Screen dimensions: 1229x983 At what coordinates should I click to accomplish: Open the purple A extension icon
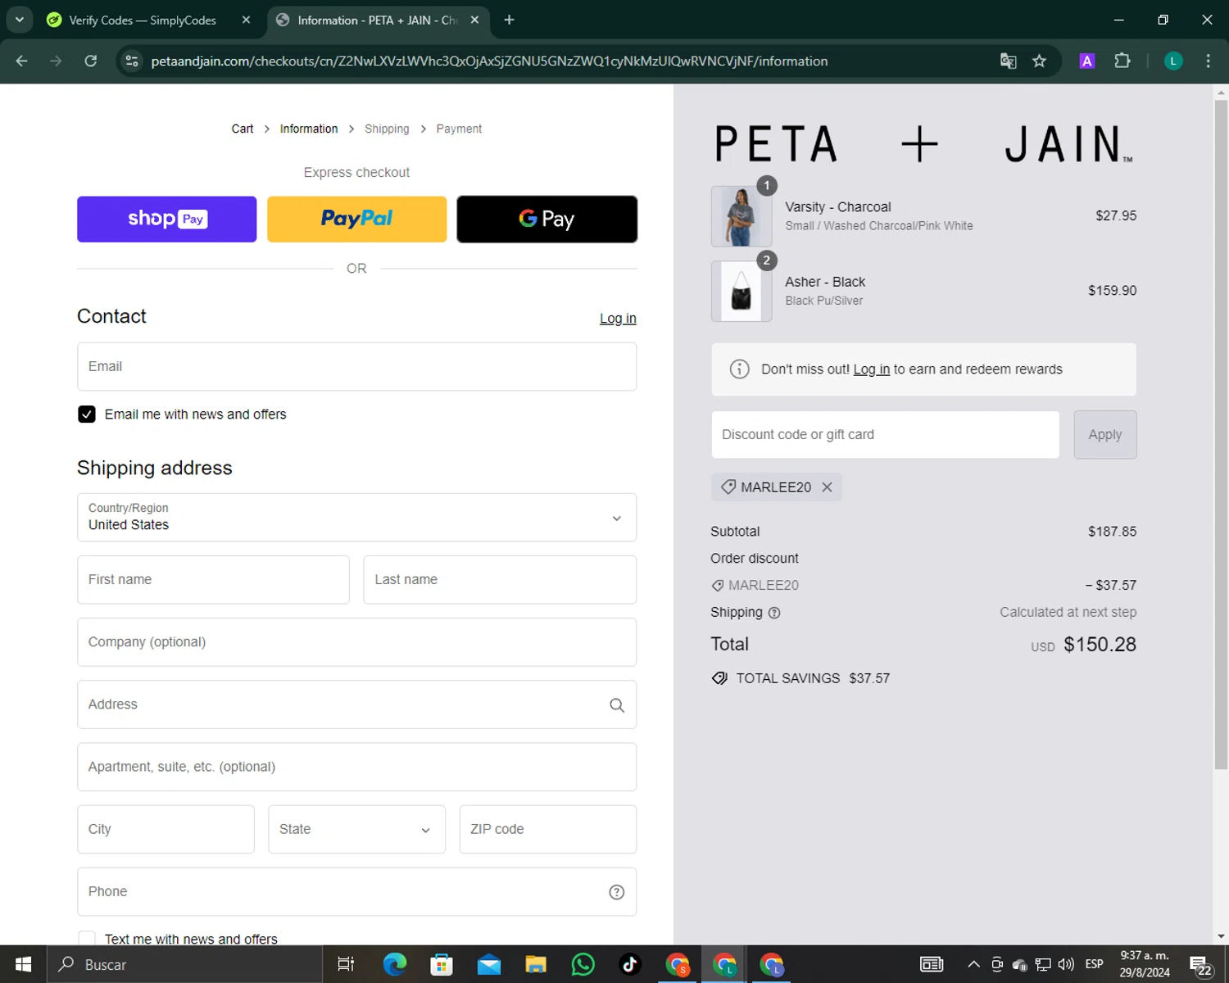[1087, 61]
